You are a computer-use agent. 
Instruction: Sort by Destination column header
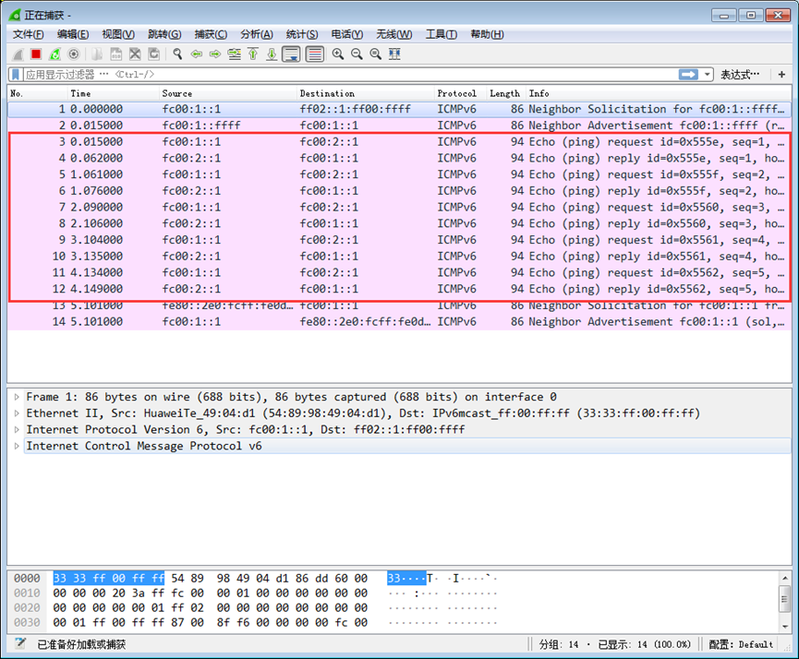tap(366, 93)
